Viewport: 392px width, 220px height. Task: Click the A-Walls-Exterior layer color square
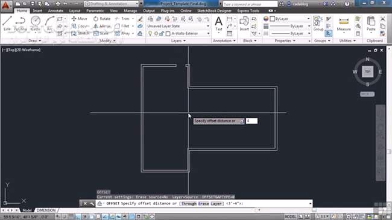(168, 34)
